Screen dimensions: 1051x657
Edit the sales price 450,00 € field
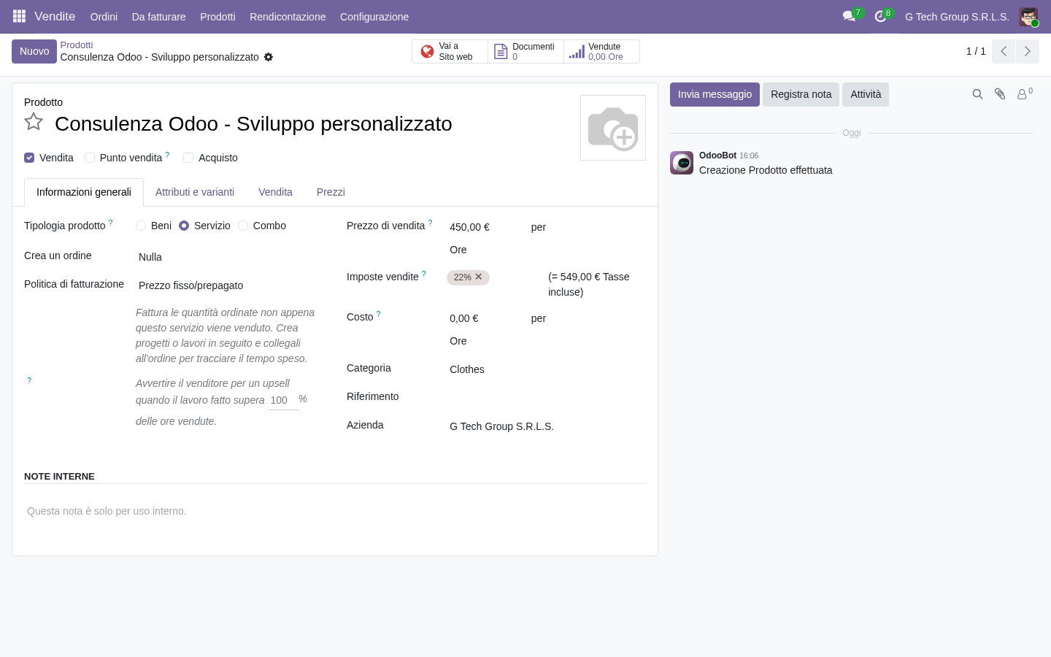[485, 227]
